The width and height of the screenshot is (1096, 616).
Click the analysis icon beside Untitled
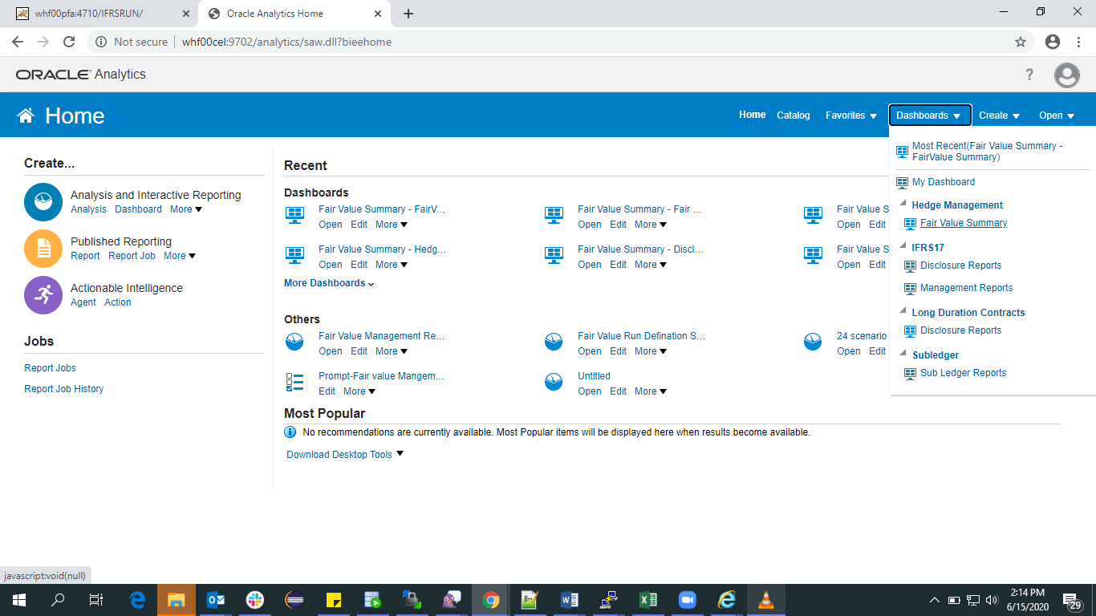[x=554, y=382]
